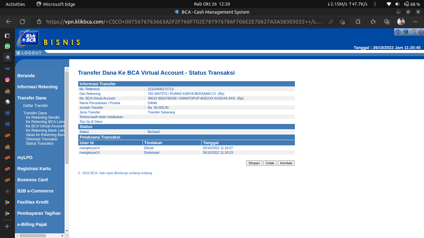Add this page to favorites
Viewport: 424px width, 238px height.
pos(342,22)
